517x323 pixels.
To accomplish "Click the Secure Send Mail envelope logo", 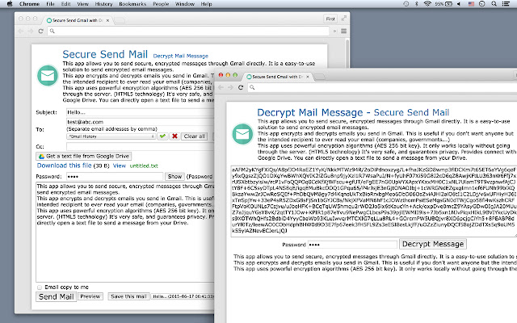I will (48, 75).
